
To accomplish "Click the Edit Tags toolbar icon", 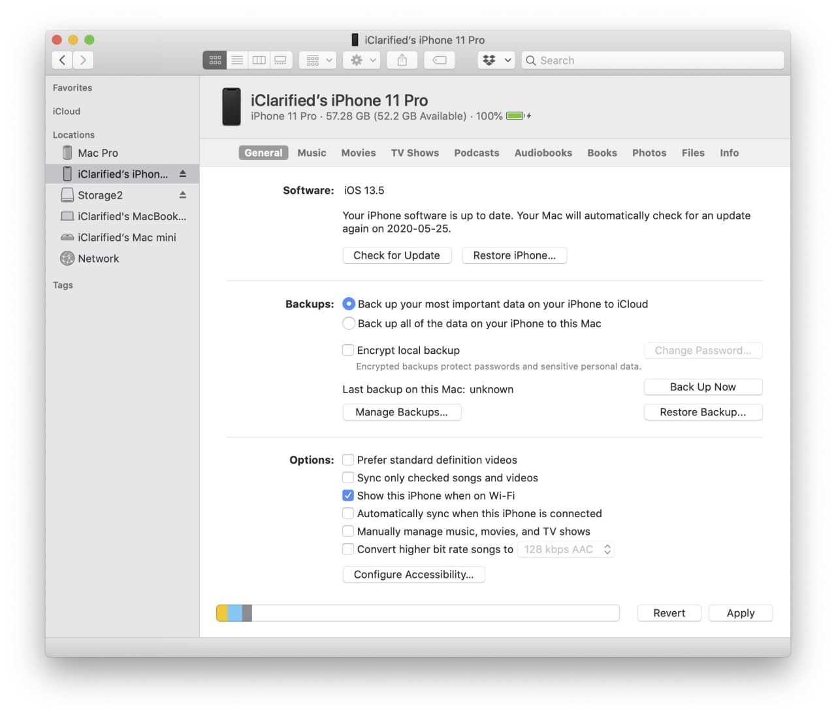I will pyautogui.click(x=440, y=60).
